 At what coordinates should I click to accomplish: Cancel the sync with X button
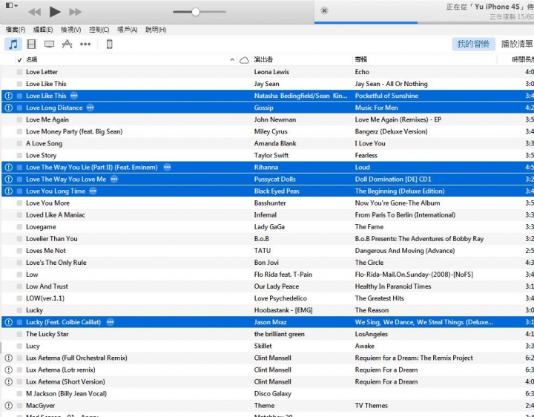[325, 10]
